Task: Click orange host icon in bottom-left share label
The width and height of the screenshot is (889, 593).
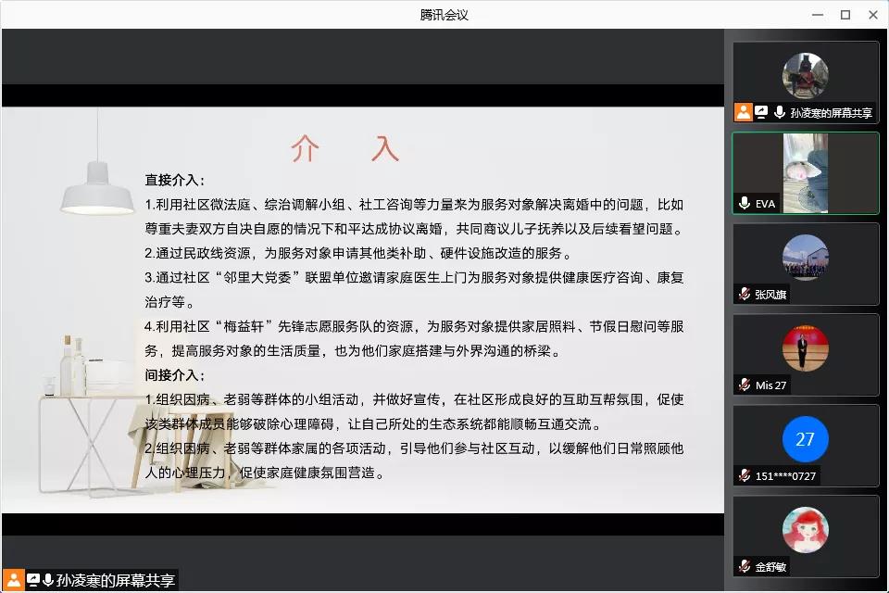Action: (14, 581)
